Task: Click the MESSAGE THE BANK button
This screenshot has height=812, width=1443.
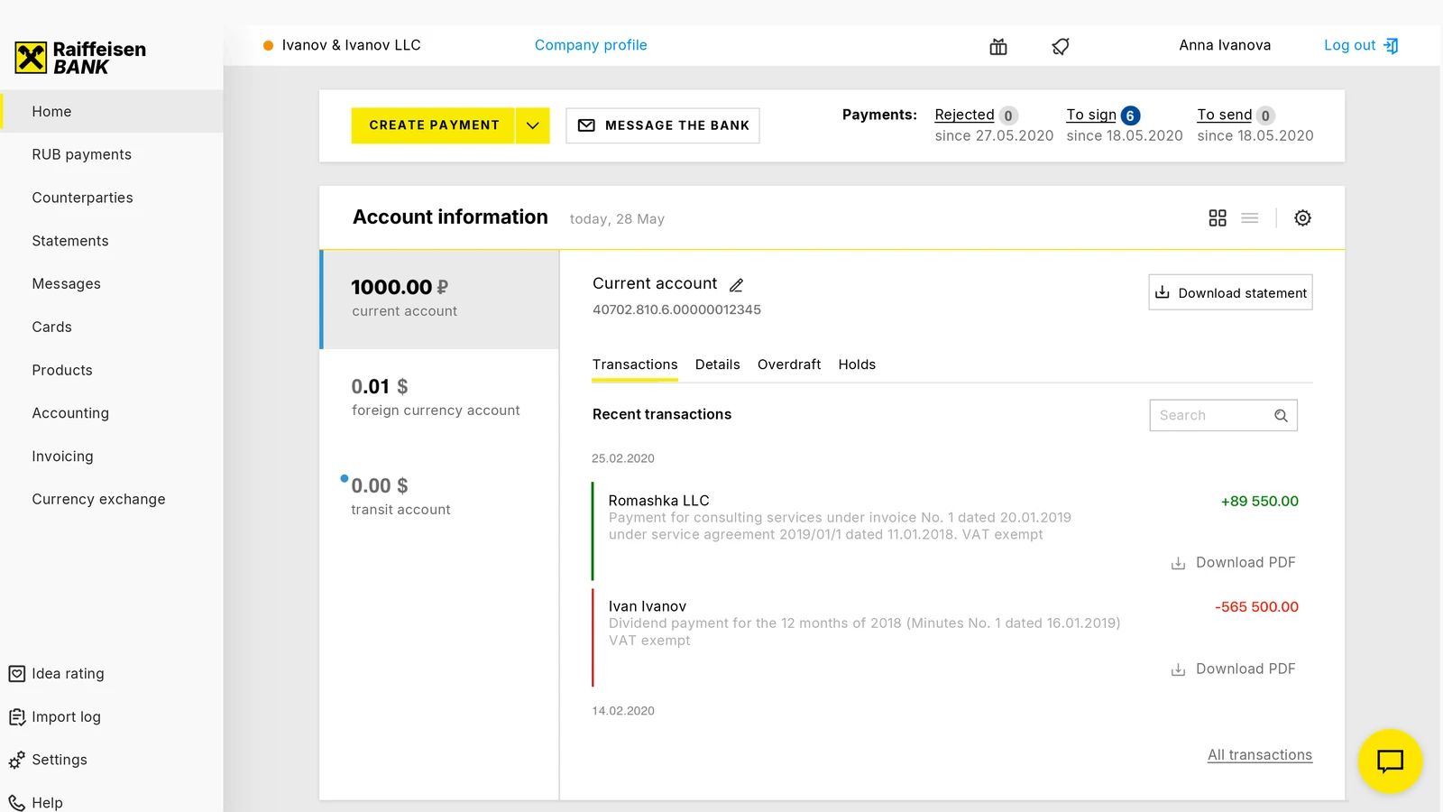Action: (x=663, y=125)
